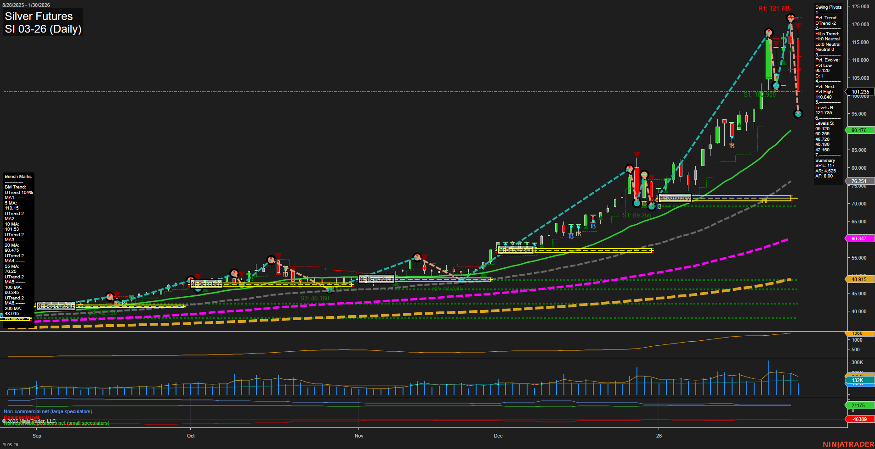Click the 101.235 last price marker on the axis

click(861, 91)
